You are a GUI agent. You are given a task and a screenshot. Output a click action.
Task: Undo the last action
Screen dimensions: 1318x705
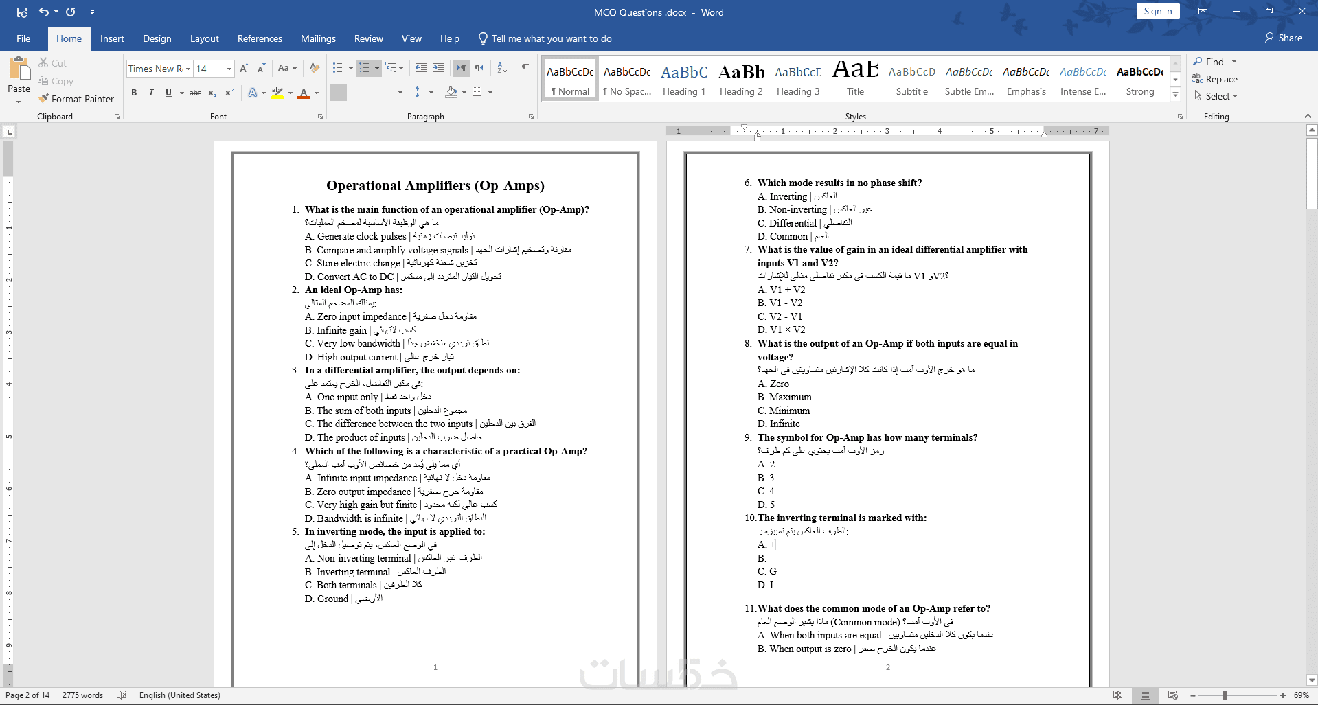(44, 12)
